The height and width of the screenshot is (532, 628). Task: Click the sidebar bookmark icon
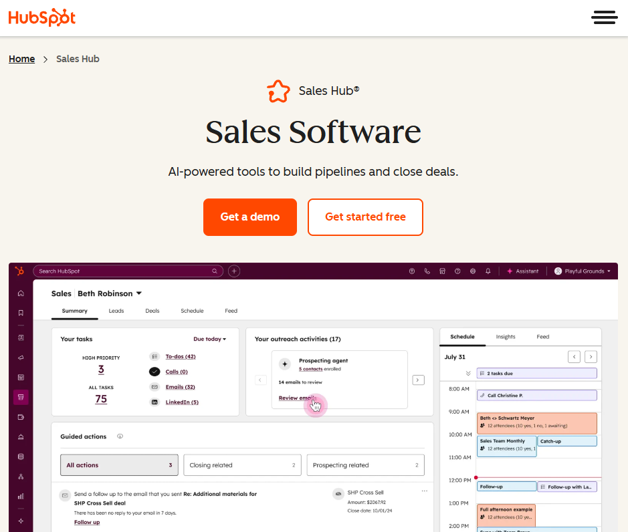(21, 313)
